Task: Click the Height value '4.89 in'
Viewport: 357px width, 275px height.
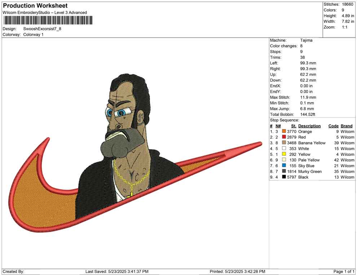Action: click(x=348, y=16)
